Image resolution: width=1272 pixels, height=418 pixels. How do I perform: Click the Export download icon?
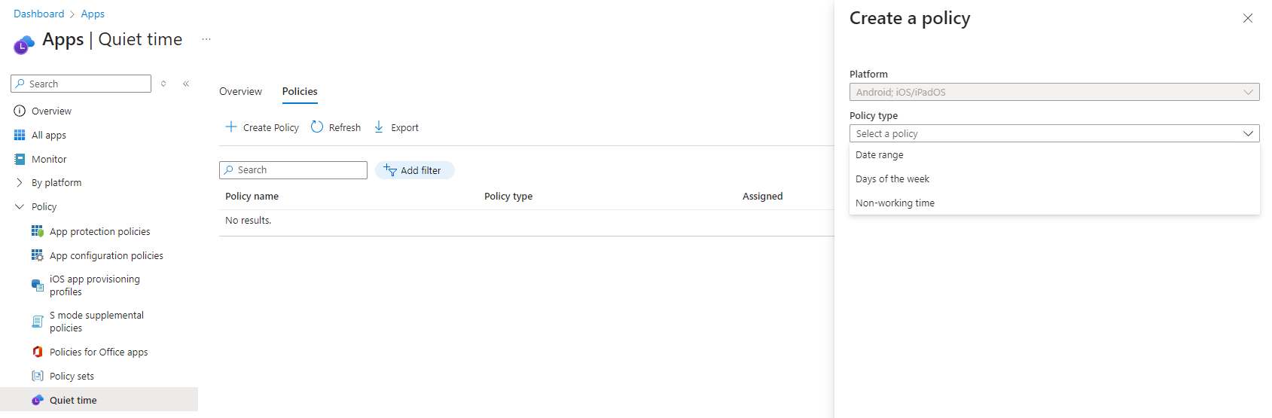[379, 127]
